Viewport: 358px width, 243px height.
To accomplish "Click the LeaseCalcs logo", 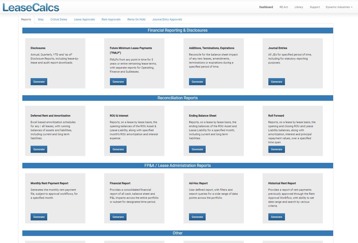I will pos(31,8).
